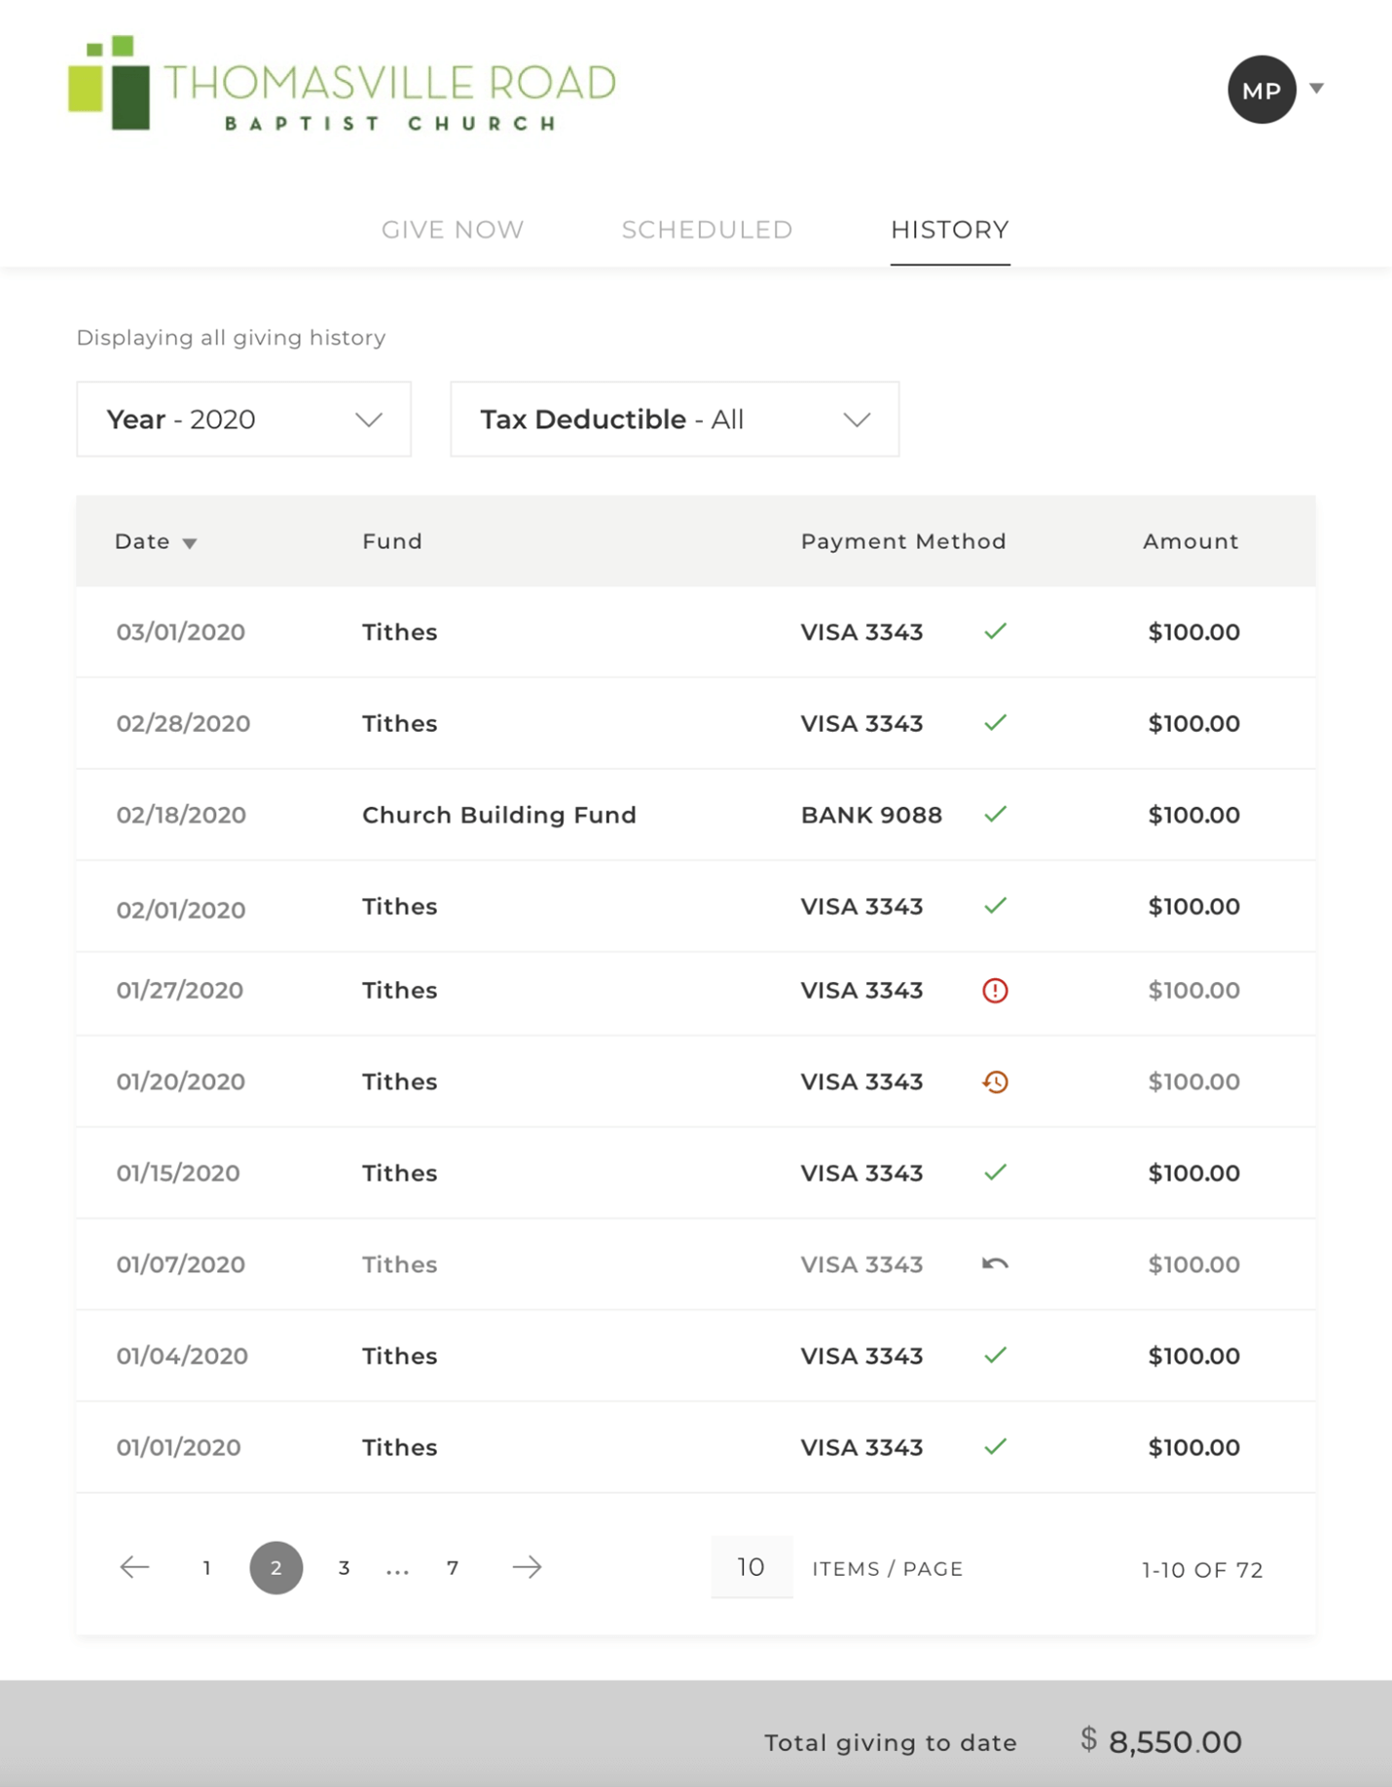Click VISA 3343 on the 01/15/2020 row

click(x=861, y=1173)
